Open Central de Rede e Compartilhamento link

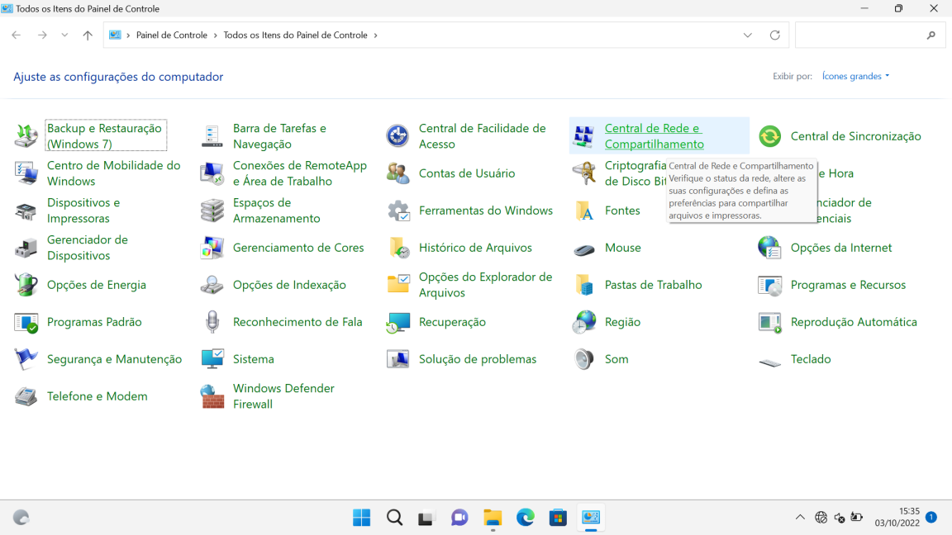(654, 136)
